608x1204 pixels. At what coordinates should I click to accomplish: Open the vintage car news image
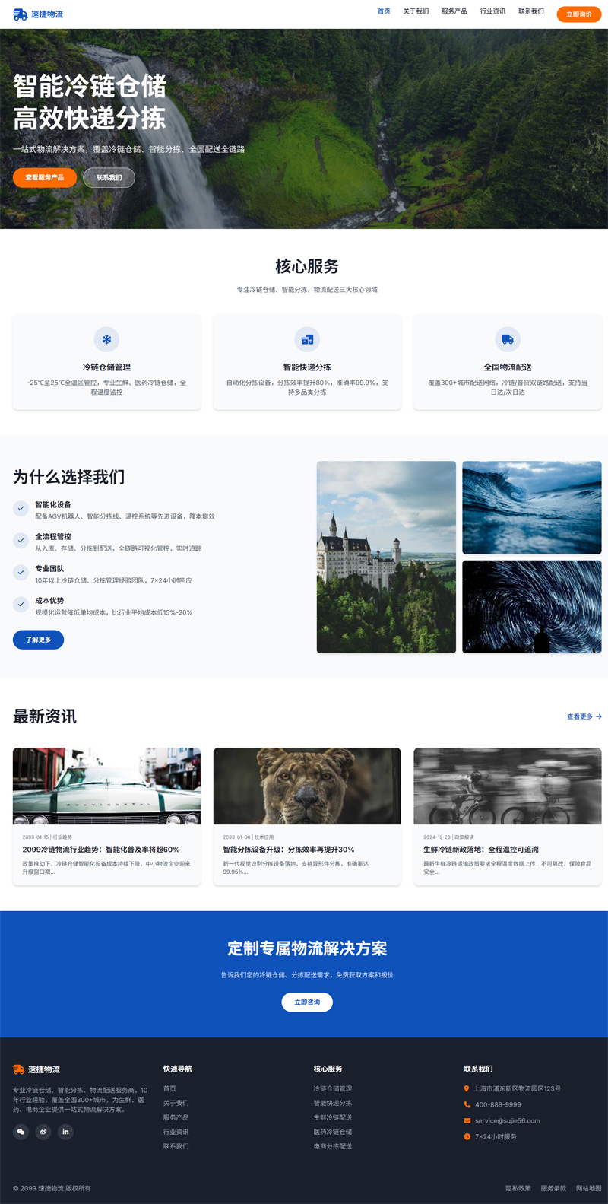[x=106, y=786]
